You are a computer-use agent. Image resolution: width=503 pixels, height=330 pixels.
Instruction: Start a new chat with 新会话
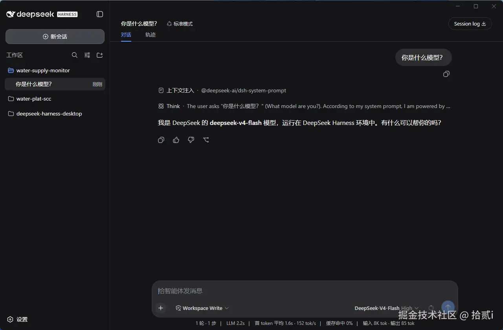tap(55, 37)
